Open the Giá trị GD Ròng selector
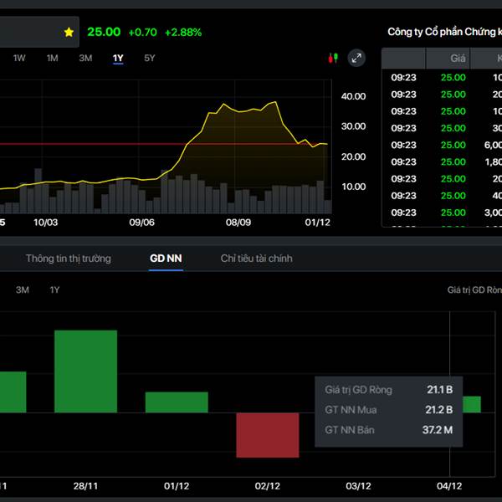This screenshot has width=502, height=502. [x=474, y=289]
